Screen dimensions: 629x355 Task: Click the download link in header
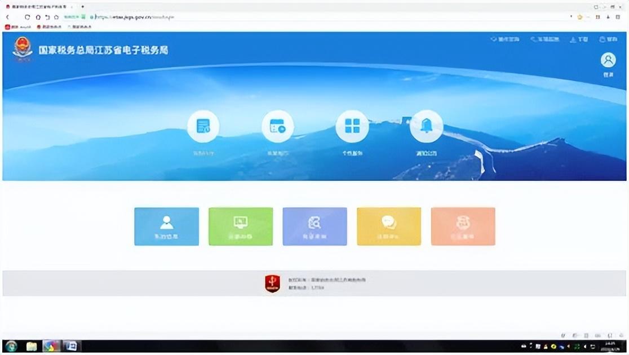579,39
